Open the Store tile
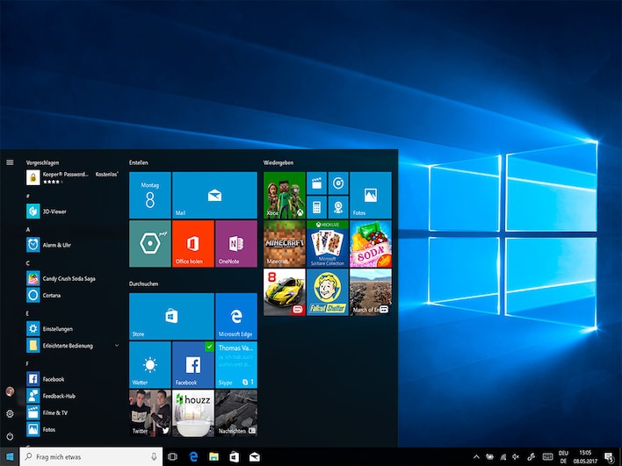622x466 pixels. [171, 316]
